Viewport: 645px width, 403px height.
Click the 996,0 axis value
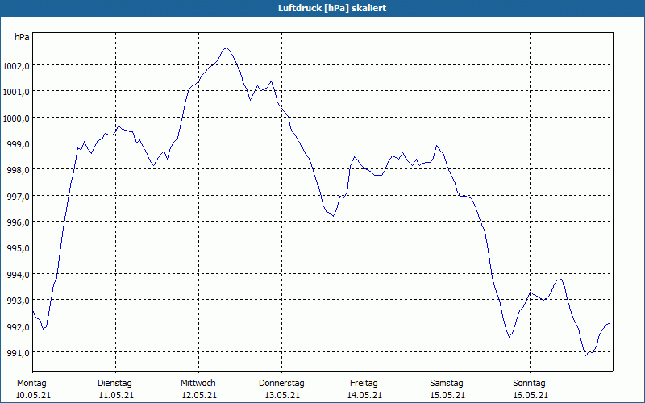click(x=19, y=222)
